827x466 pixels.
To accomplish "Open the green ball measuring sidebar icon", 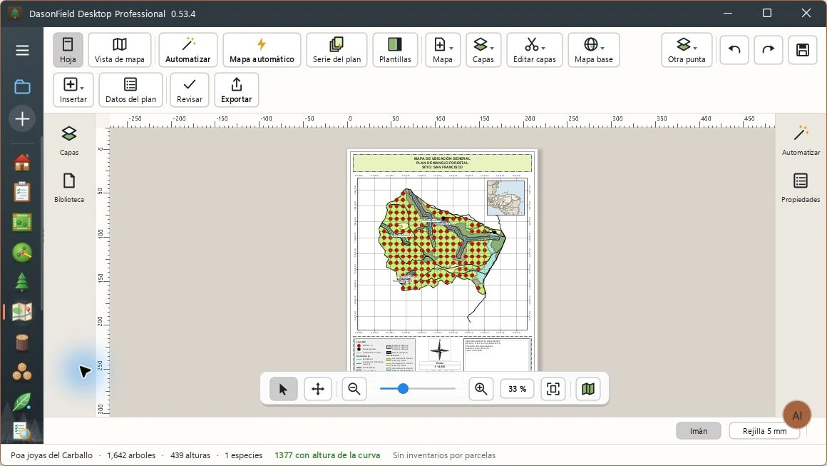I will 22,253.
